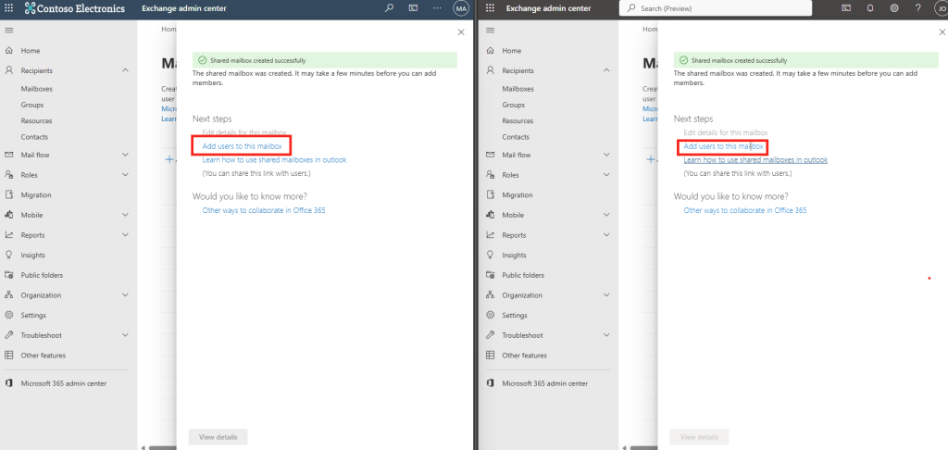This screenshot has height=450, width=948.
Task: Select Groups under Recipients in right window
Action: tap(513, 105)
